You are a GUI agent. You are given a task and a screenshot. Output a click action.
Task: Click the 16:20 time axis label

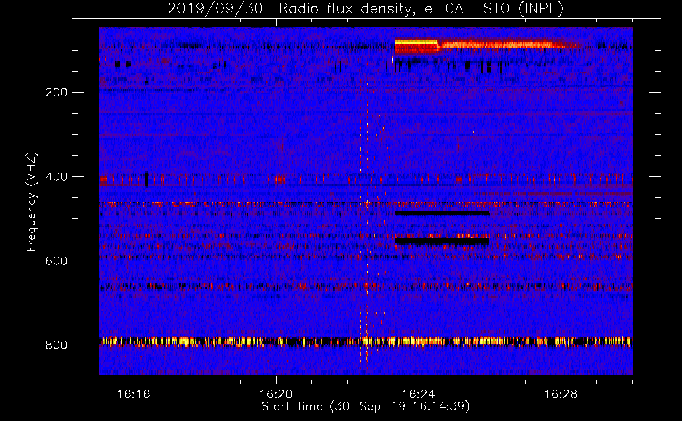(x=276, y=394)
